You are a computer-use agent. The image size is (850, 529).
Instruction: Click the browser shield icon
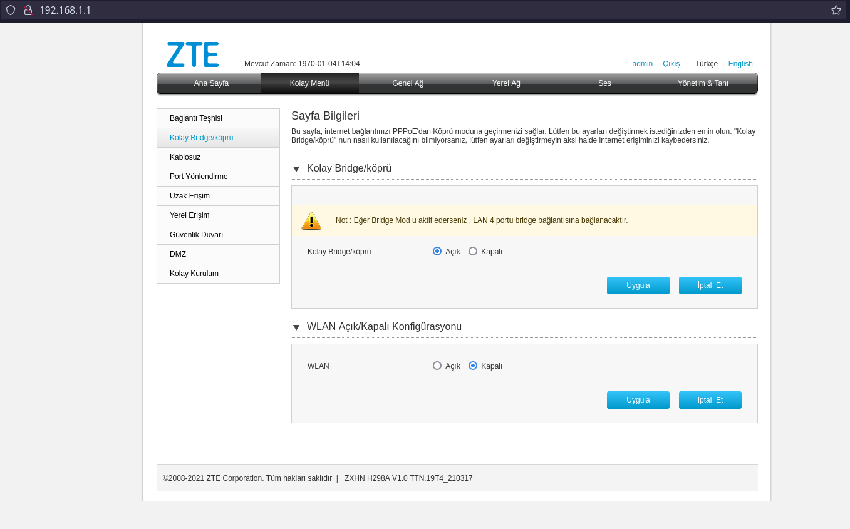[11, 10]
